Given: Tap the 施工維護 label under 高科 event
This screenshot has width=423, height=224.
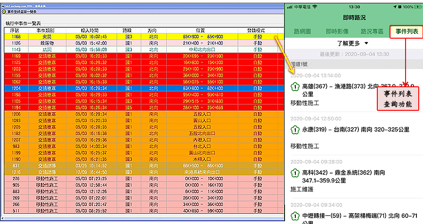Looking at the screenshot, I should tap(302, 190).
